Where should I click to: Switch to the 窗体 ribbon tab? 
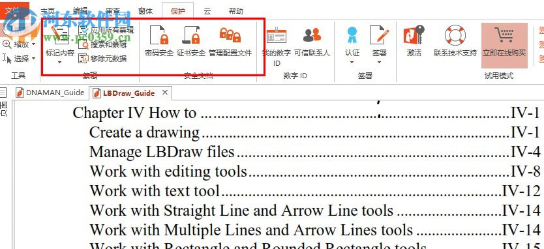click(x=145, y=11)
